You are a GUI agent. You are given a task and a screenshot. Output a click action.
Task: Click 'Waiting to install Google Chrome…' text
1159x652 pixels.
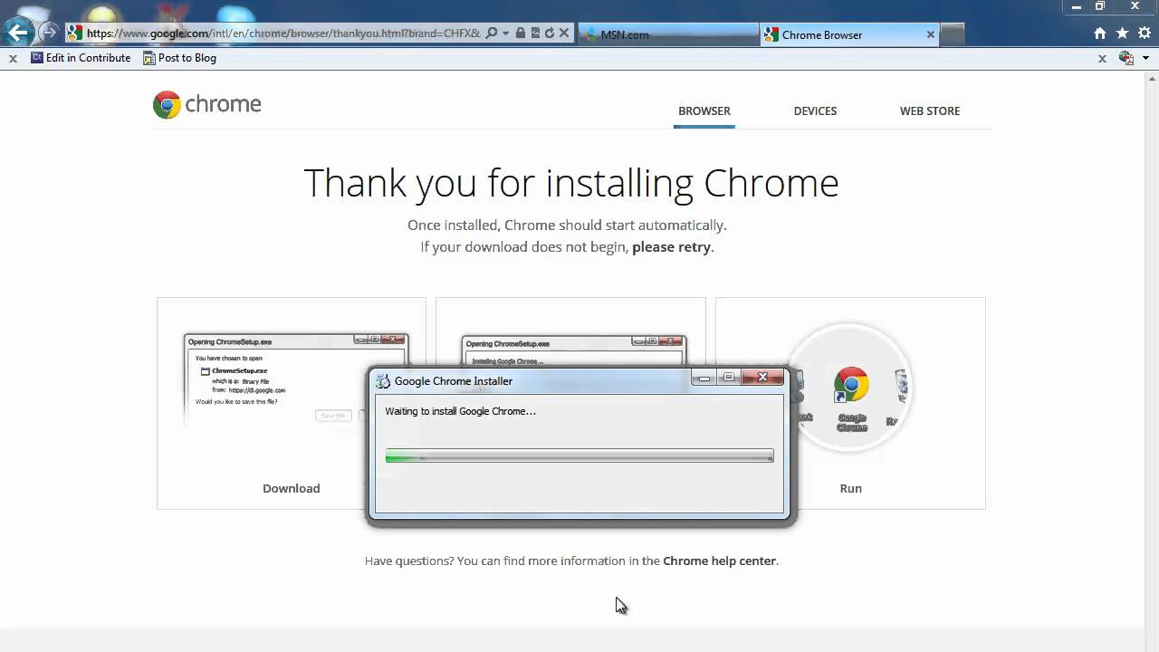tap(460, 411)
